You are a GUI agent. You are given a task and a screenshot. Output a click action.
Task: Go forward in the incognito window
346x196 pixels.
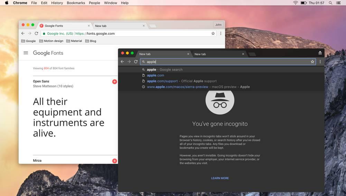click(x=129, y=62)
